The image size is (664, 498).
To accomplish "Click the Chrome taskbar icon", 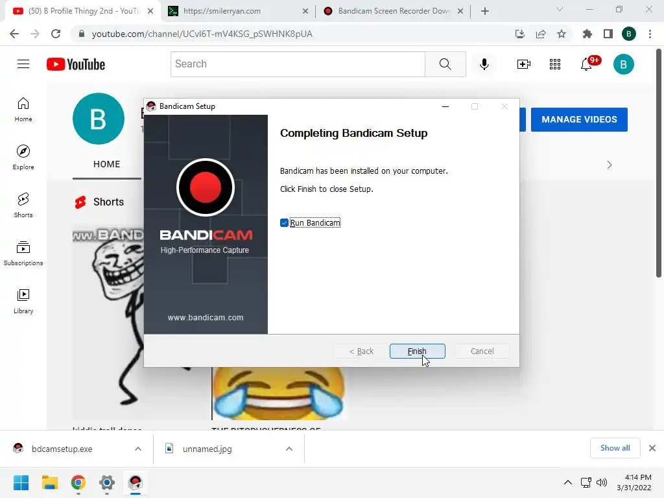I will 78,482.
